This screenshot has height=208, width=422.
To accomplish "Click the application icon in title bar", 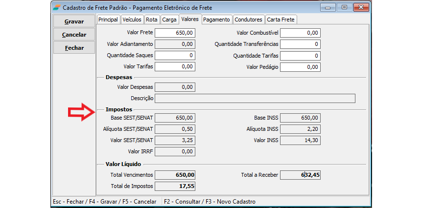I will (57, 7).
